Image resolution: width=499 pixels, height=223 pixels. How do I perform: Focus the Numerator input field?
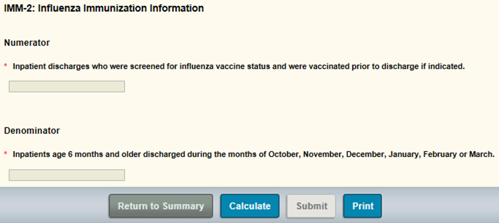pos(67,87)
